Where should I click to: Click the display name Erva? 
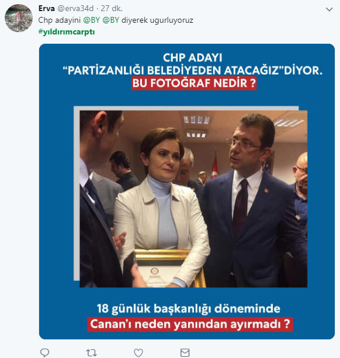[47, 8]
